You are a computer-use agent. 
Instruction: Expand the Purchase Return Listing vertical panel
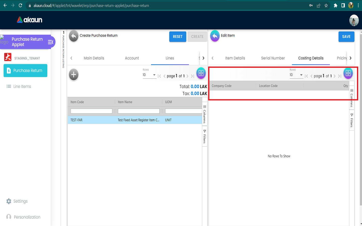pos(64,50)
